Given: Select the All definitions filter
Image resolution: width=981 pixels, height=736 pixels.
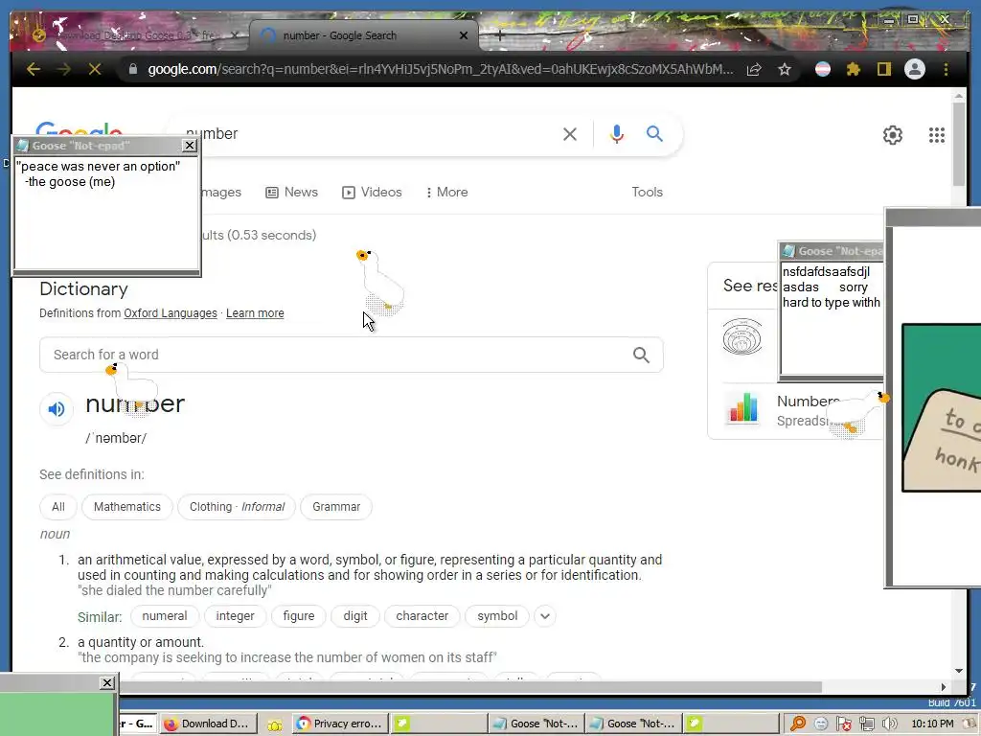Looking at the screenshot, I should [x=58, y=507].
